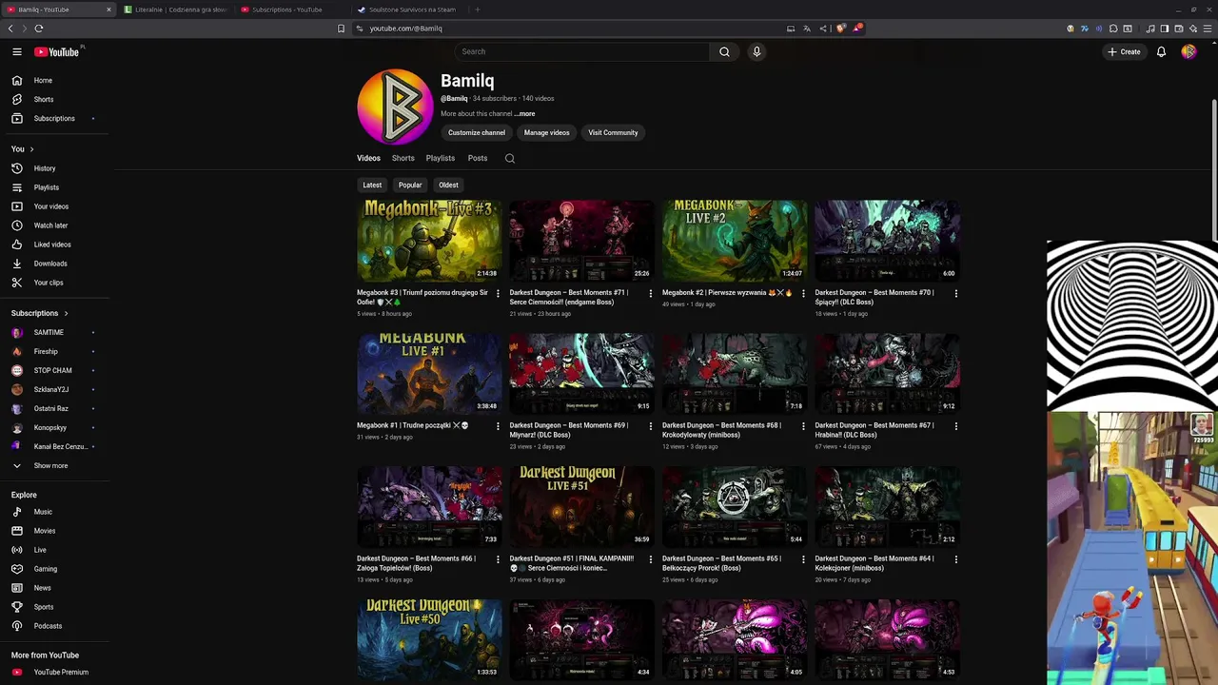This screenshot has width=1218, height=685.
Task: Click the browser address bar URL
Action: tap(405, 29)
